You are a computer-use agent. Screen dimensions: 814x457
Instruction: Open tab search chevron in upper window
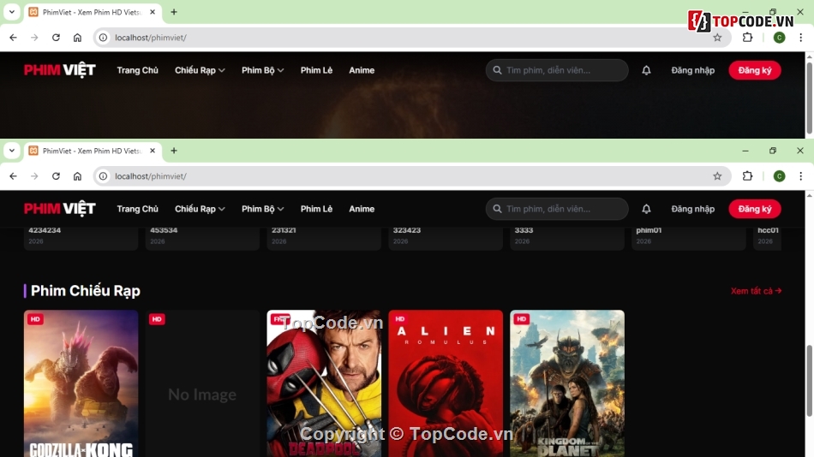point(12,12)
